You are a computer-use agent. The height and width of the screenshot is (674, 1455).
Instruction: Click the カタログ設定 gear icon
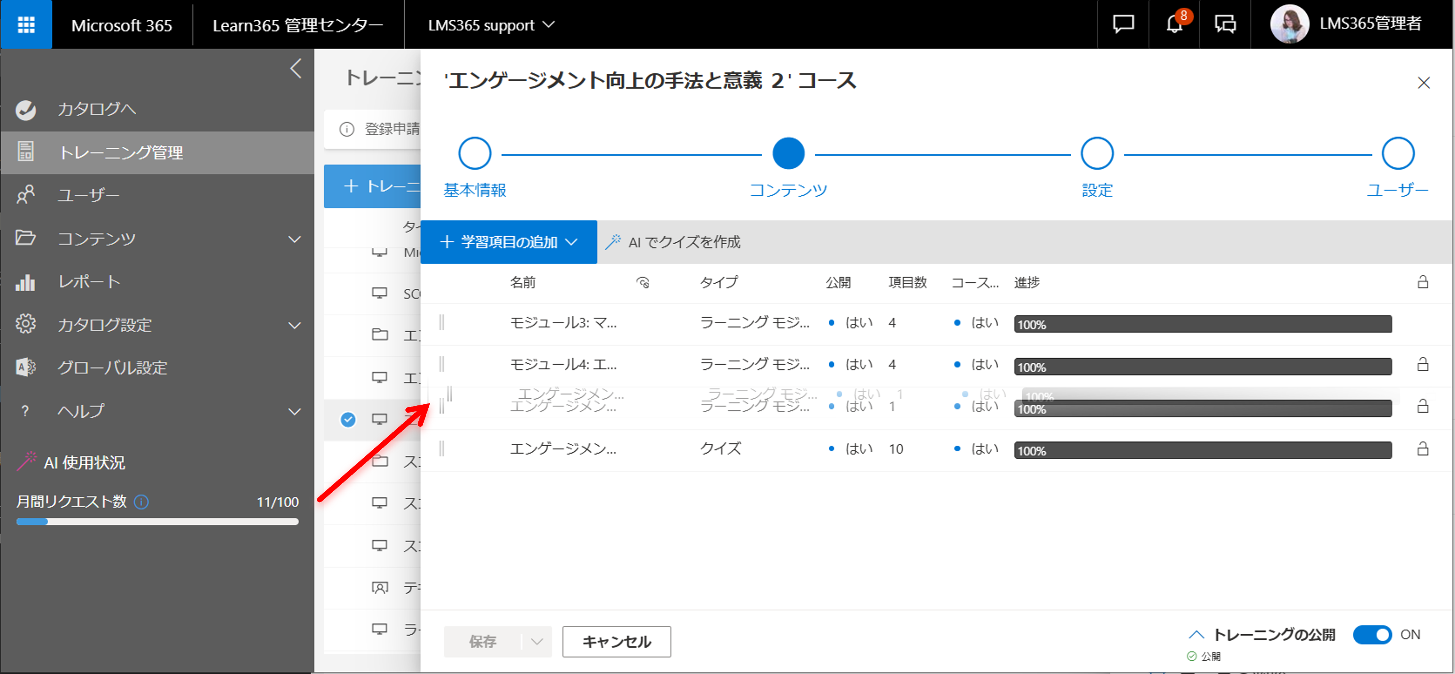[x=25, y=324]
